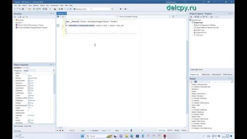This screenshot has width=247, height=139.
Task: Click the Open Project yellow folder icon in toolbar
Action: tap(29, 9)
